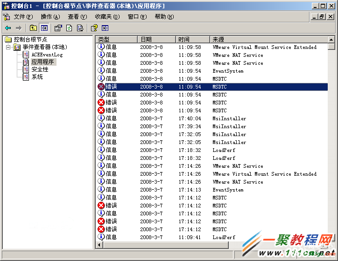
Task: Open the 窗口(W) menu
Action: 137,17
